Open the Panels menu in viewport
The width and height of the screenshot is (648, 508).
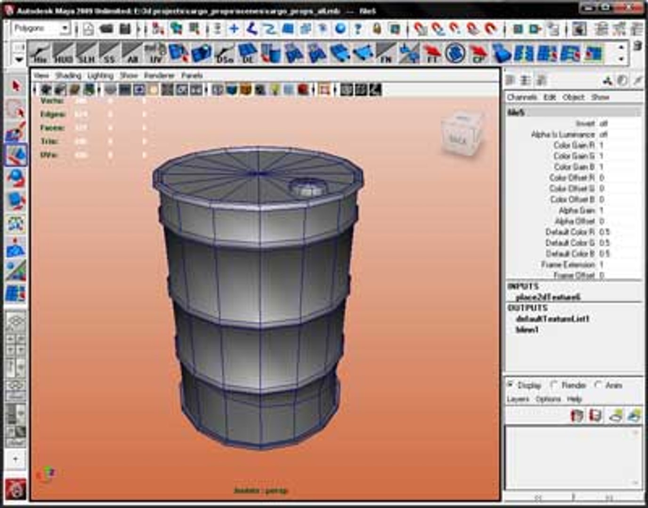tap(192, 75)
